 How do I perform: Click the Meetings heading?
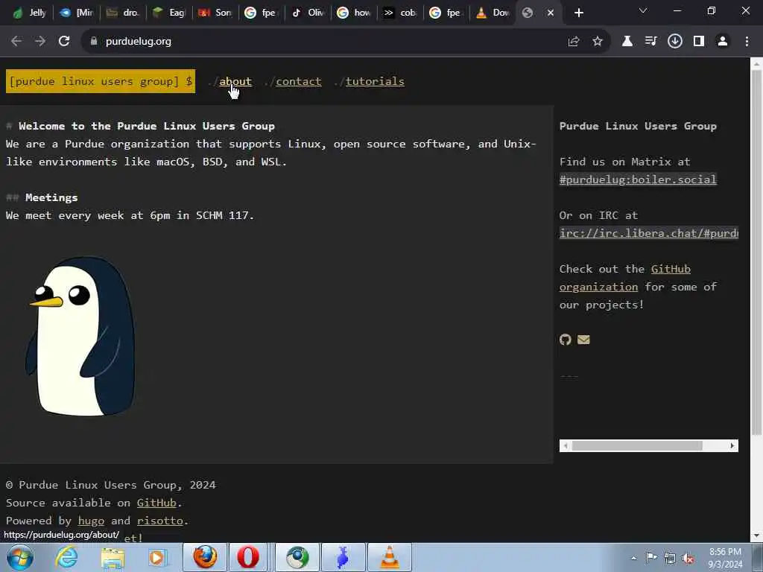(51, 197)
